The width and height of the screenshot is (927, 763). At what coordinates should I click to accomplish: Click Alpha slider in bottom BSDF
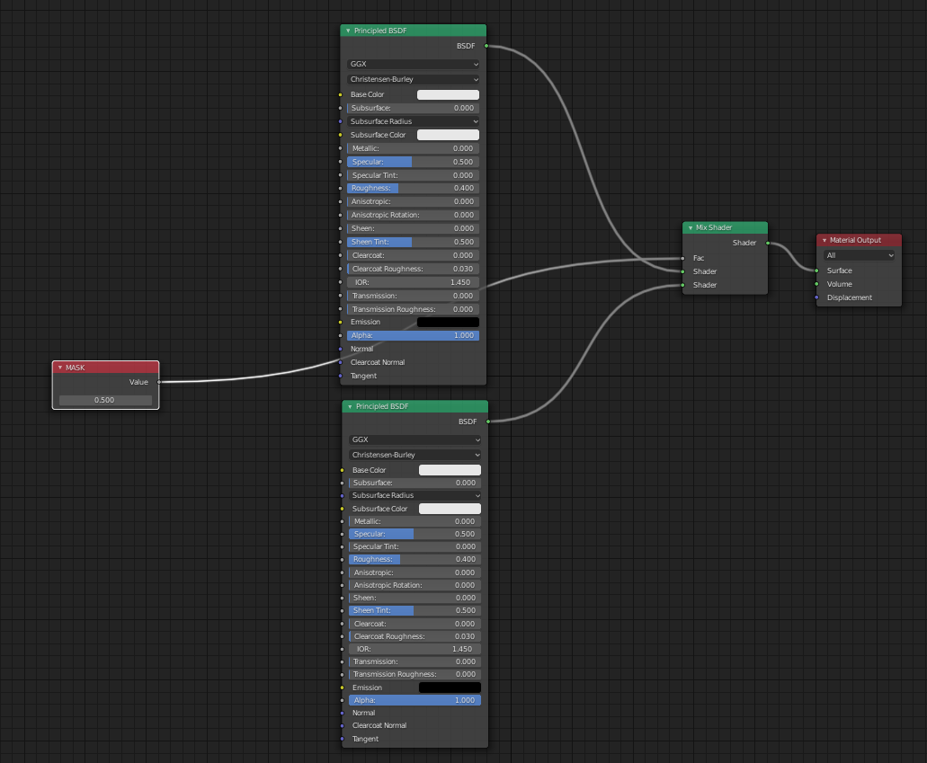[415, 700]
